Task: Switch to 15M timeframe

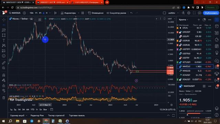Action: pyautogui.click(x=31, y=13)
